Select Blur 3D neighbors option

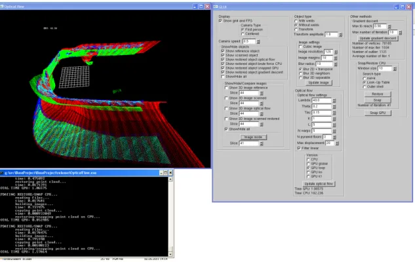click(300, 73)
